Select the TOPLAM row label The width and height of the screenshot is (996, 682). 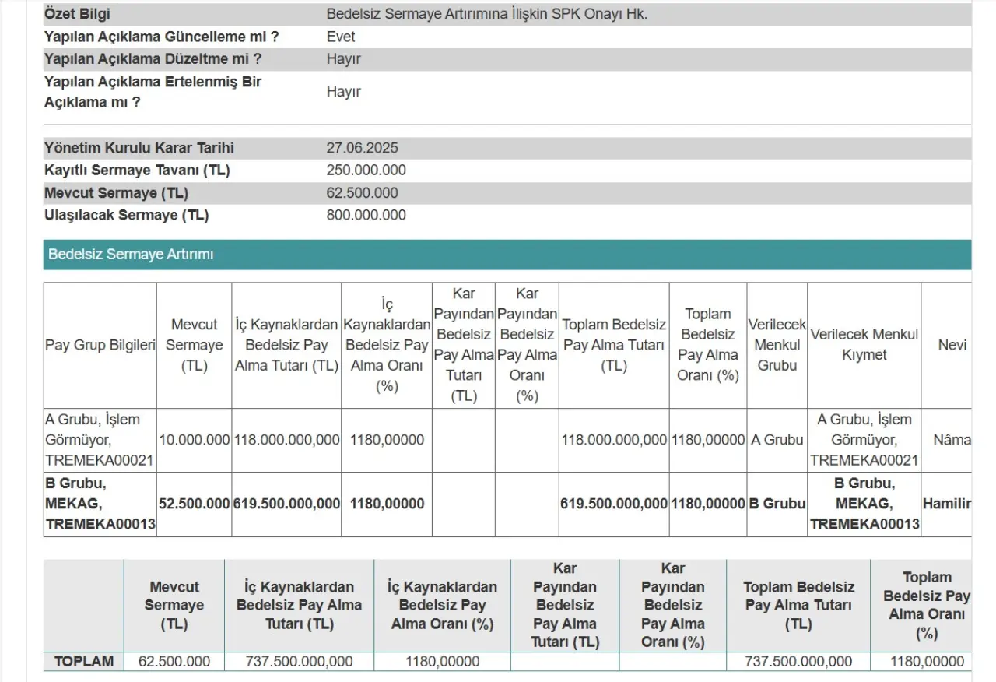pyautogui.click(x=83, y=662)
